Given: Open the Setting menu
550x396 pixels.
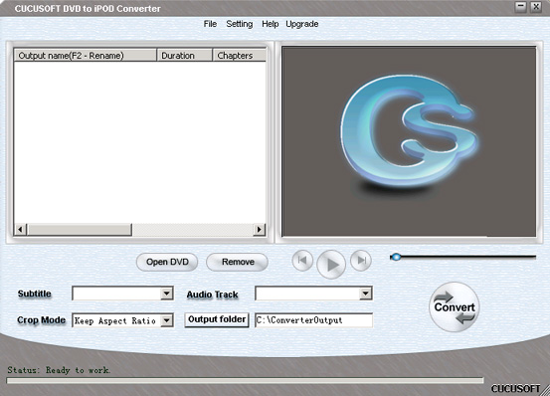Looking at the screenshot, I should click(240, 24).
